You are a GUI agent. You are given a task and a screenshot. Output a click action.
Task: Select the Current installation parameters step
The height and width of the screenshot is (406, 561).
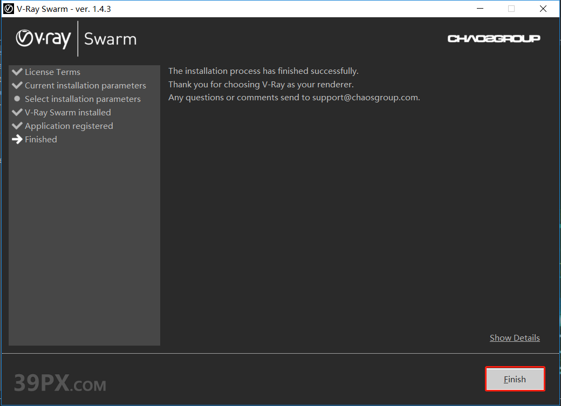coord(86,86)
